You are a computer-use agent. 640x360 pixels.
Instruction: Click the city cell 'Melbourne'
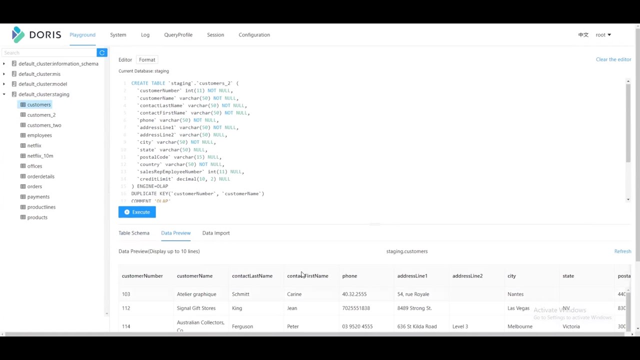520,326
